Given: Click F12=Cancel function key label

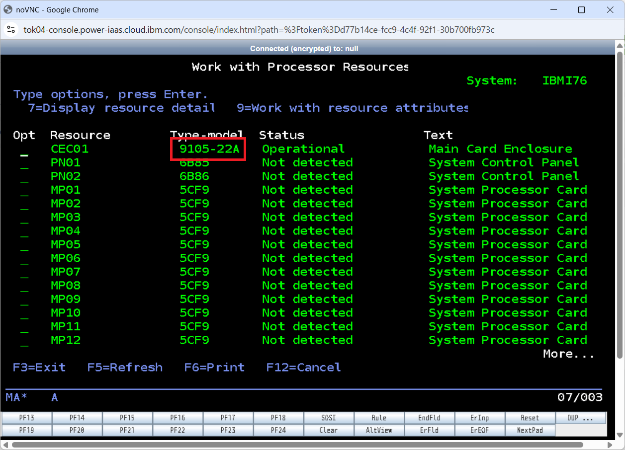Looking at the screenshot, I should click(x=303, y=368).
